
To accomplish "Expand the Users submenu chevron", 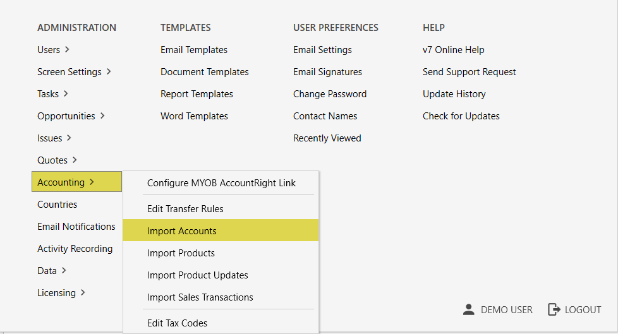I will [x=67, y=49].
